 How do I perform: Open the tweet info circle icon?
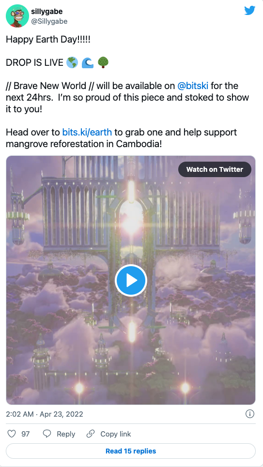click(x=249, y=414)
